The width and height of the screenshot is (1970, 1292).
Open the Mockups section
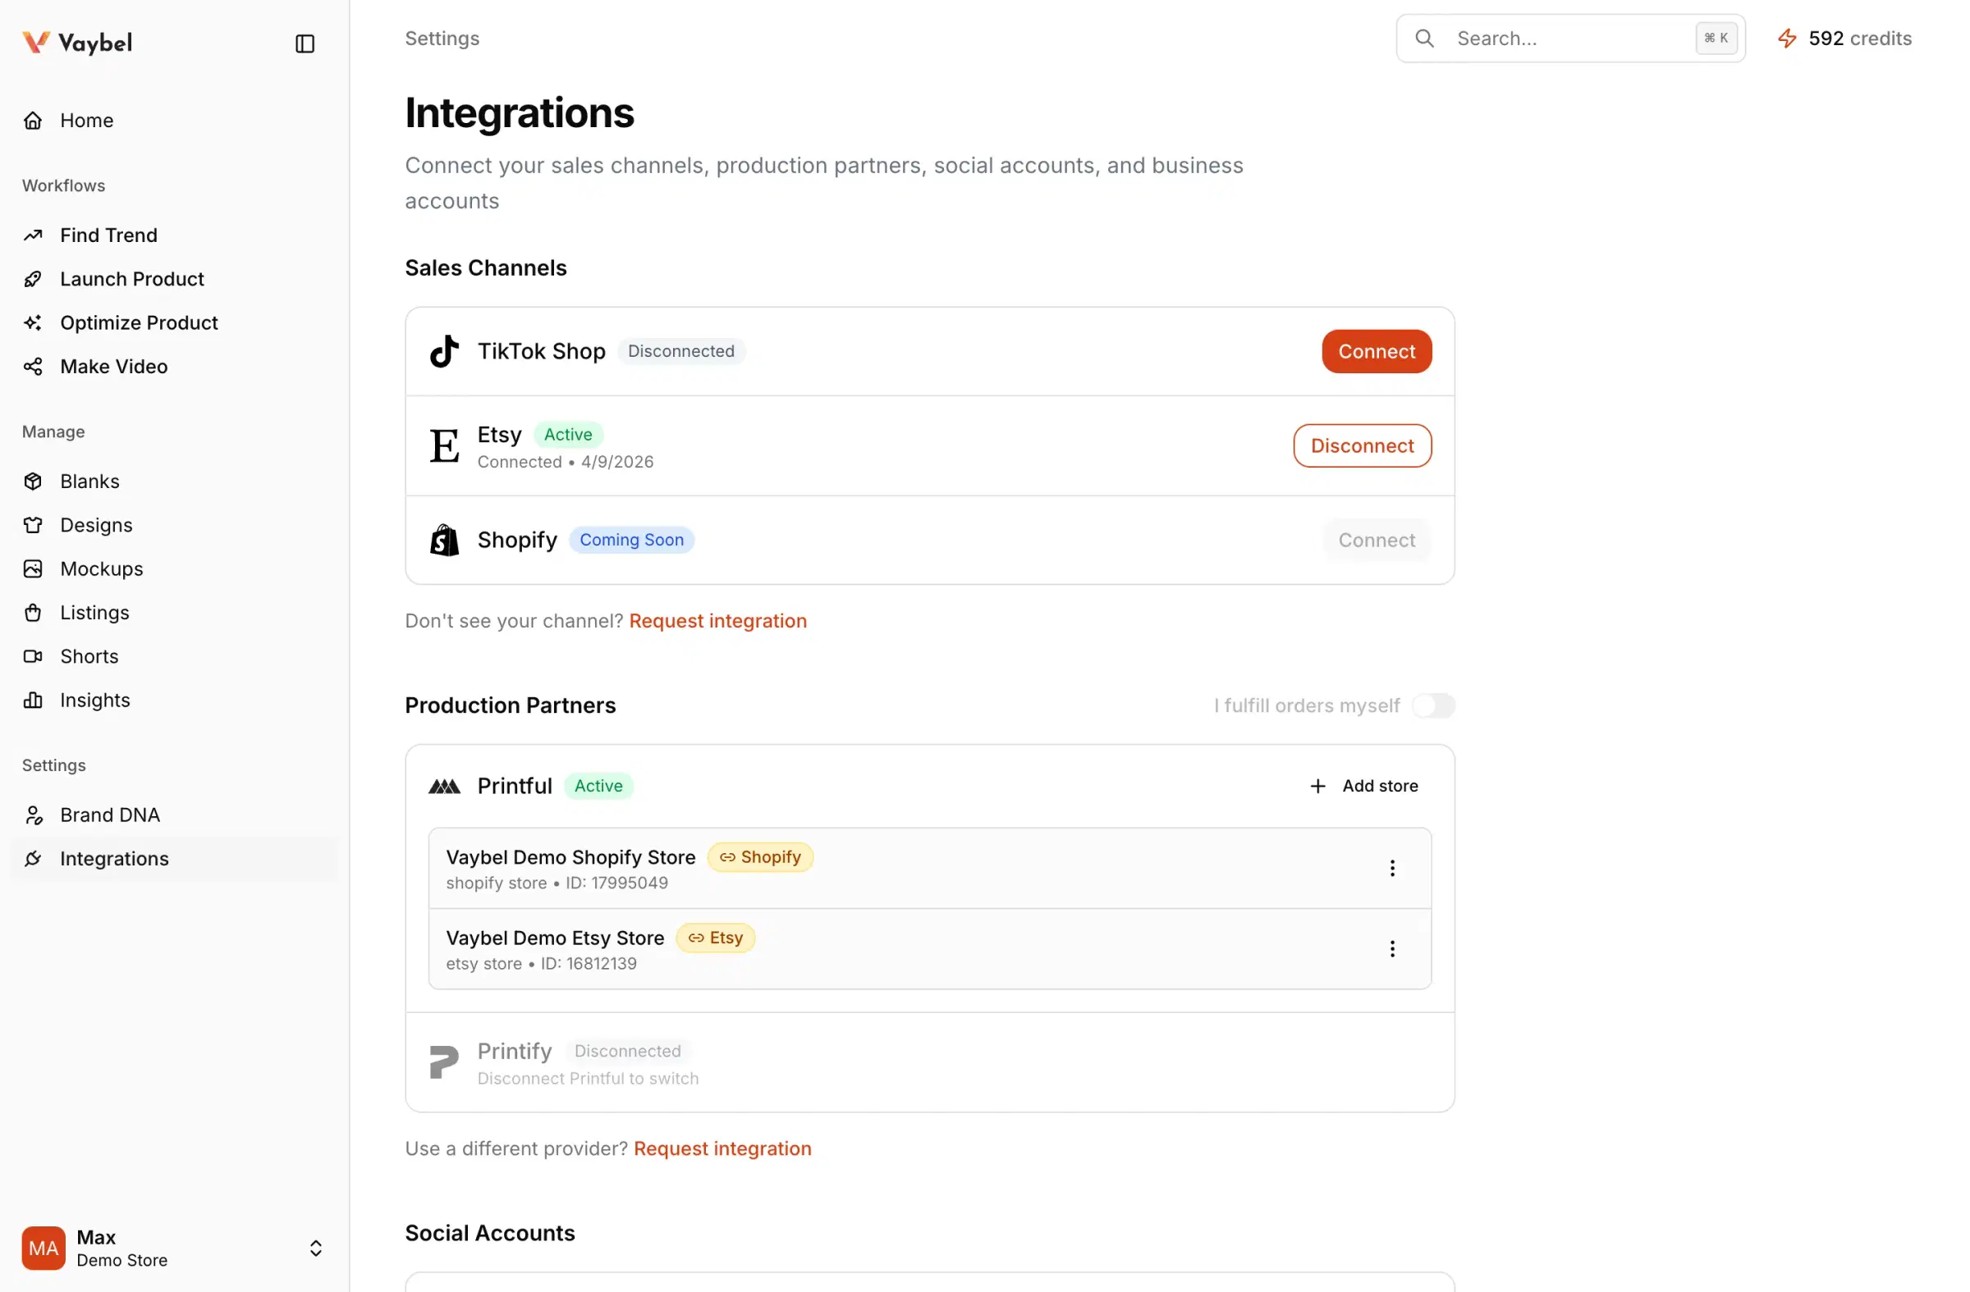pyautogui.click(x=103, y=568)
